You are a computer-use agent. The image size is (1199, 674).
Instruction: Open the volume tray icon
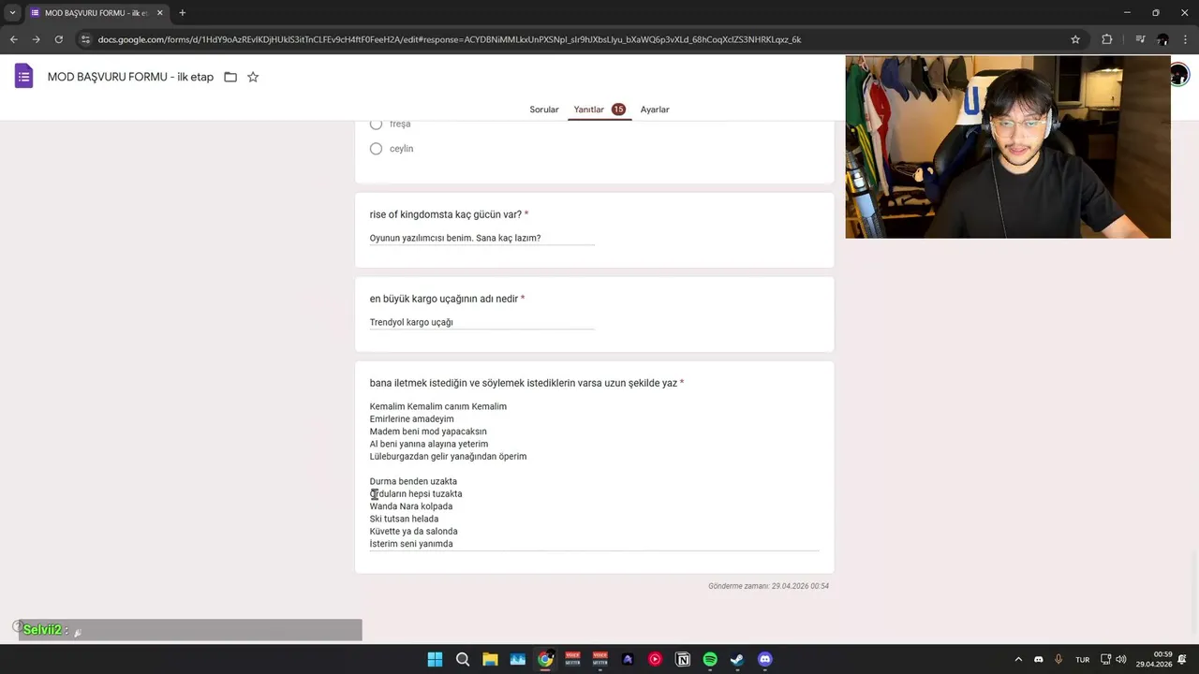1121,659
